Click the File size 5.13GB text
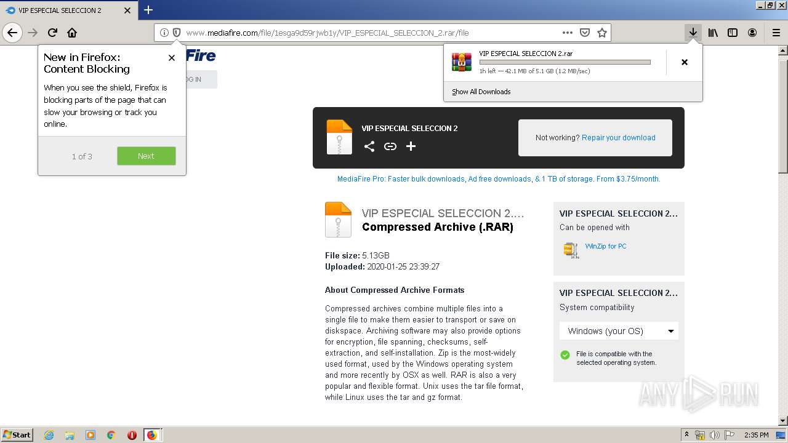The height and width of the screenshot is (443, 788). pyautogui.click(x=357, y=255)
